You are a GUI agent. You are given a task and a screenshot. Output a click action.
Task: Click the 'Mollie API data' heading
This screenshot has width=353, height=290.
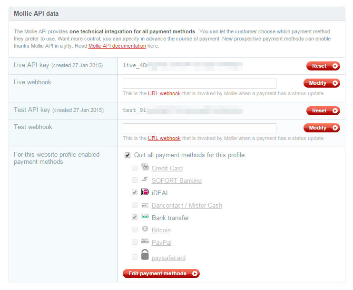tap(36, 14)
